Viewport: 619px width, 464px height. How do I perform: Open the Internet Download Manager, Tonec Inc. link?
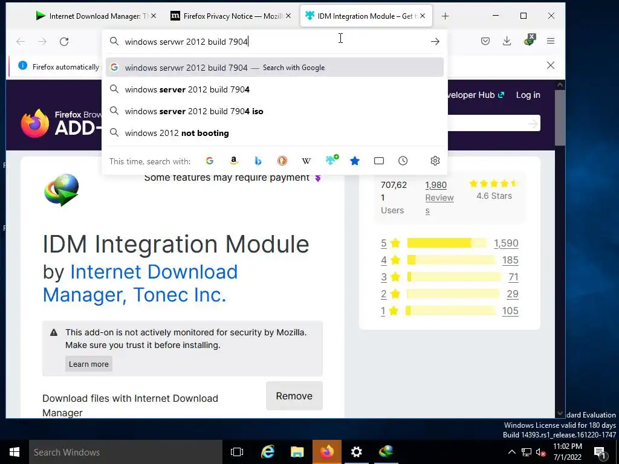pyautogui.click(x=140, y=283)
